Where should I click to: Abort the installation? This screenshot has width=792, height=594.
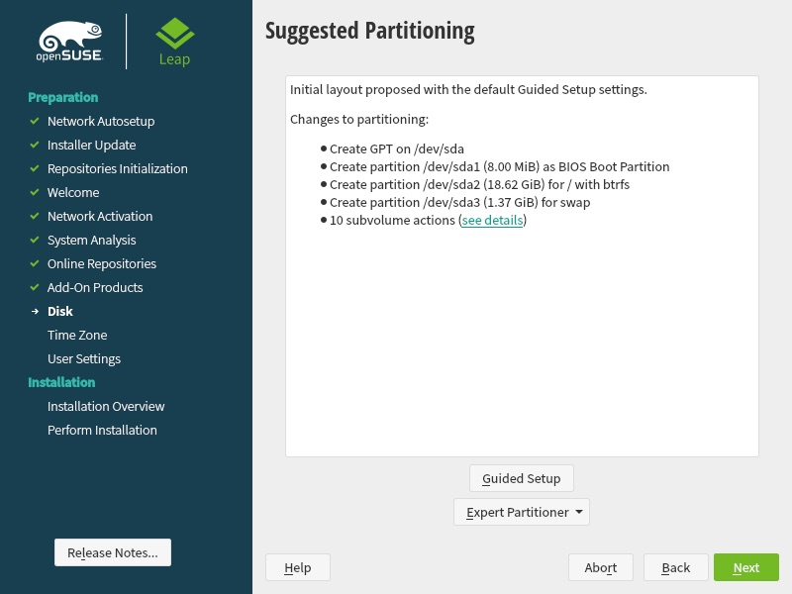click(x=601, y=567)
